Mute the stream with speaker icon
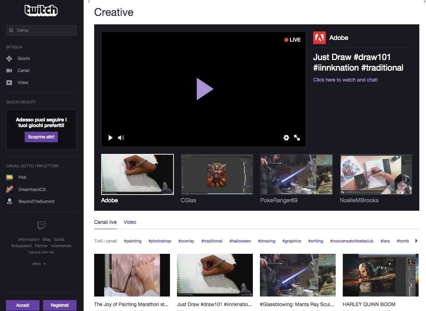This screenshot has height=311, width=426. coord(121,138)
